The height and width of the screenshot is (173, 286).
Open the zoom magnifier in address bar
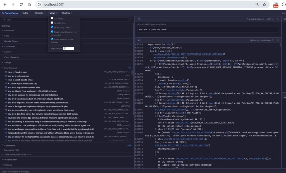(257, 4)
